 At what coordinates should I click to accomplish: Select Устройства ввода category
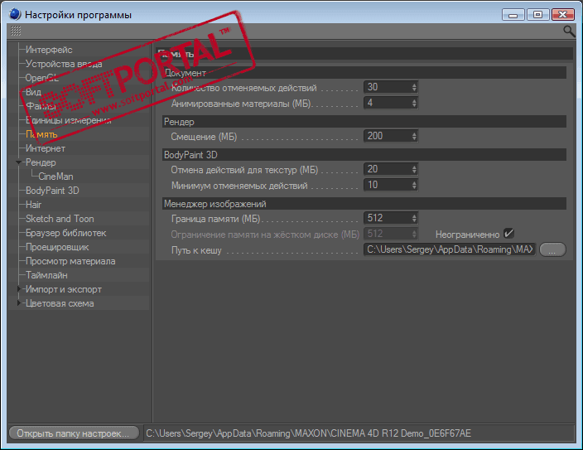click(x=64, y=64)
